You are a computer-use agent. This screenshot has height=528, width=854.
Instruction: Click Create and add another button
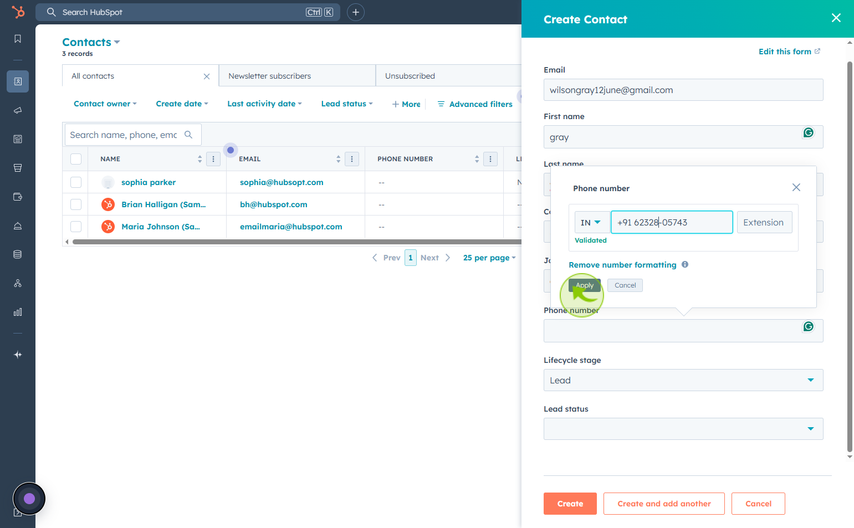(664, 504)
